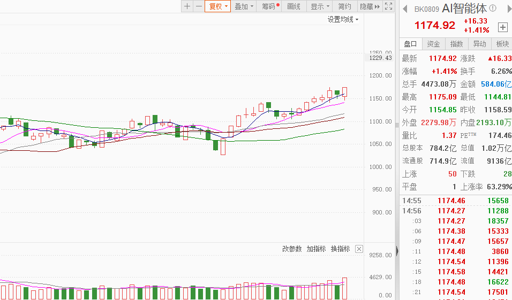Click the zoom-out minus button on chart toolbar

tap(199, 6)
